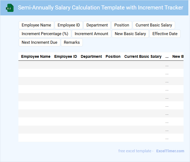Click the Employee ID column header
Viewport: 190px width, 162px height.
pyautogui.click(x=65, y=57)
